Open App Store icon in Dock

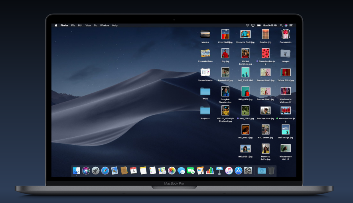point(239,171)
